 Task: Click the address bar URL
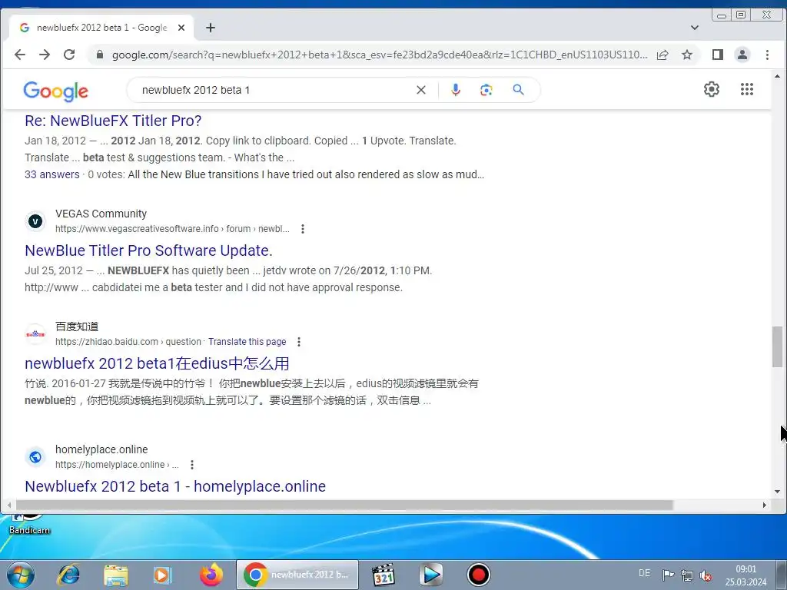380,55
